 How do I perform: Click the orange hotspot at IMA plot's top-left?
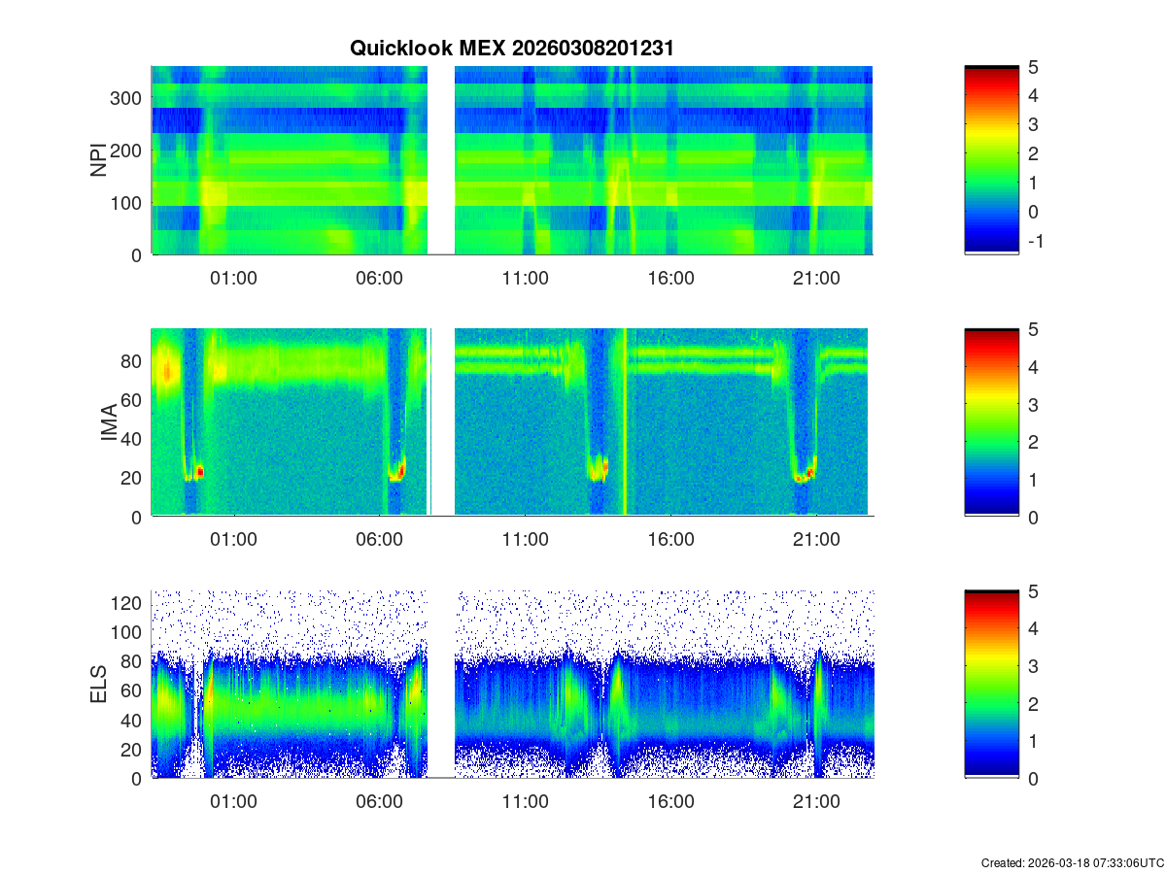167,371
